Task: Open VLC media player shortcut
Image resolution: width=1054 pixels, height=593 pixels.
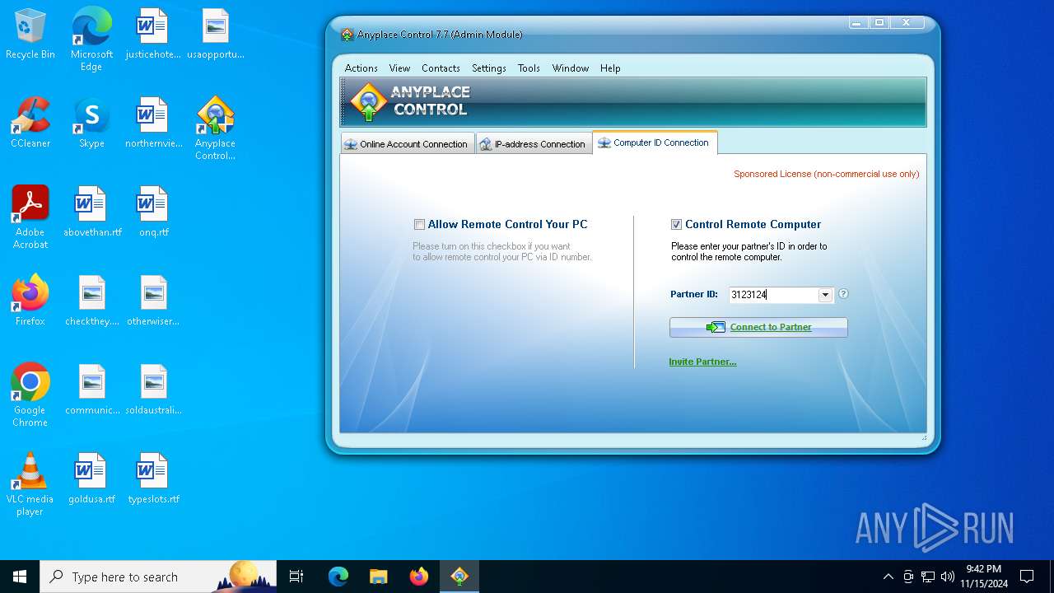Action: tap(30, 484)
